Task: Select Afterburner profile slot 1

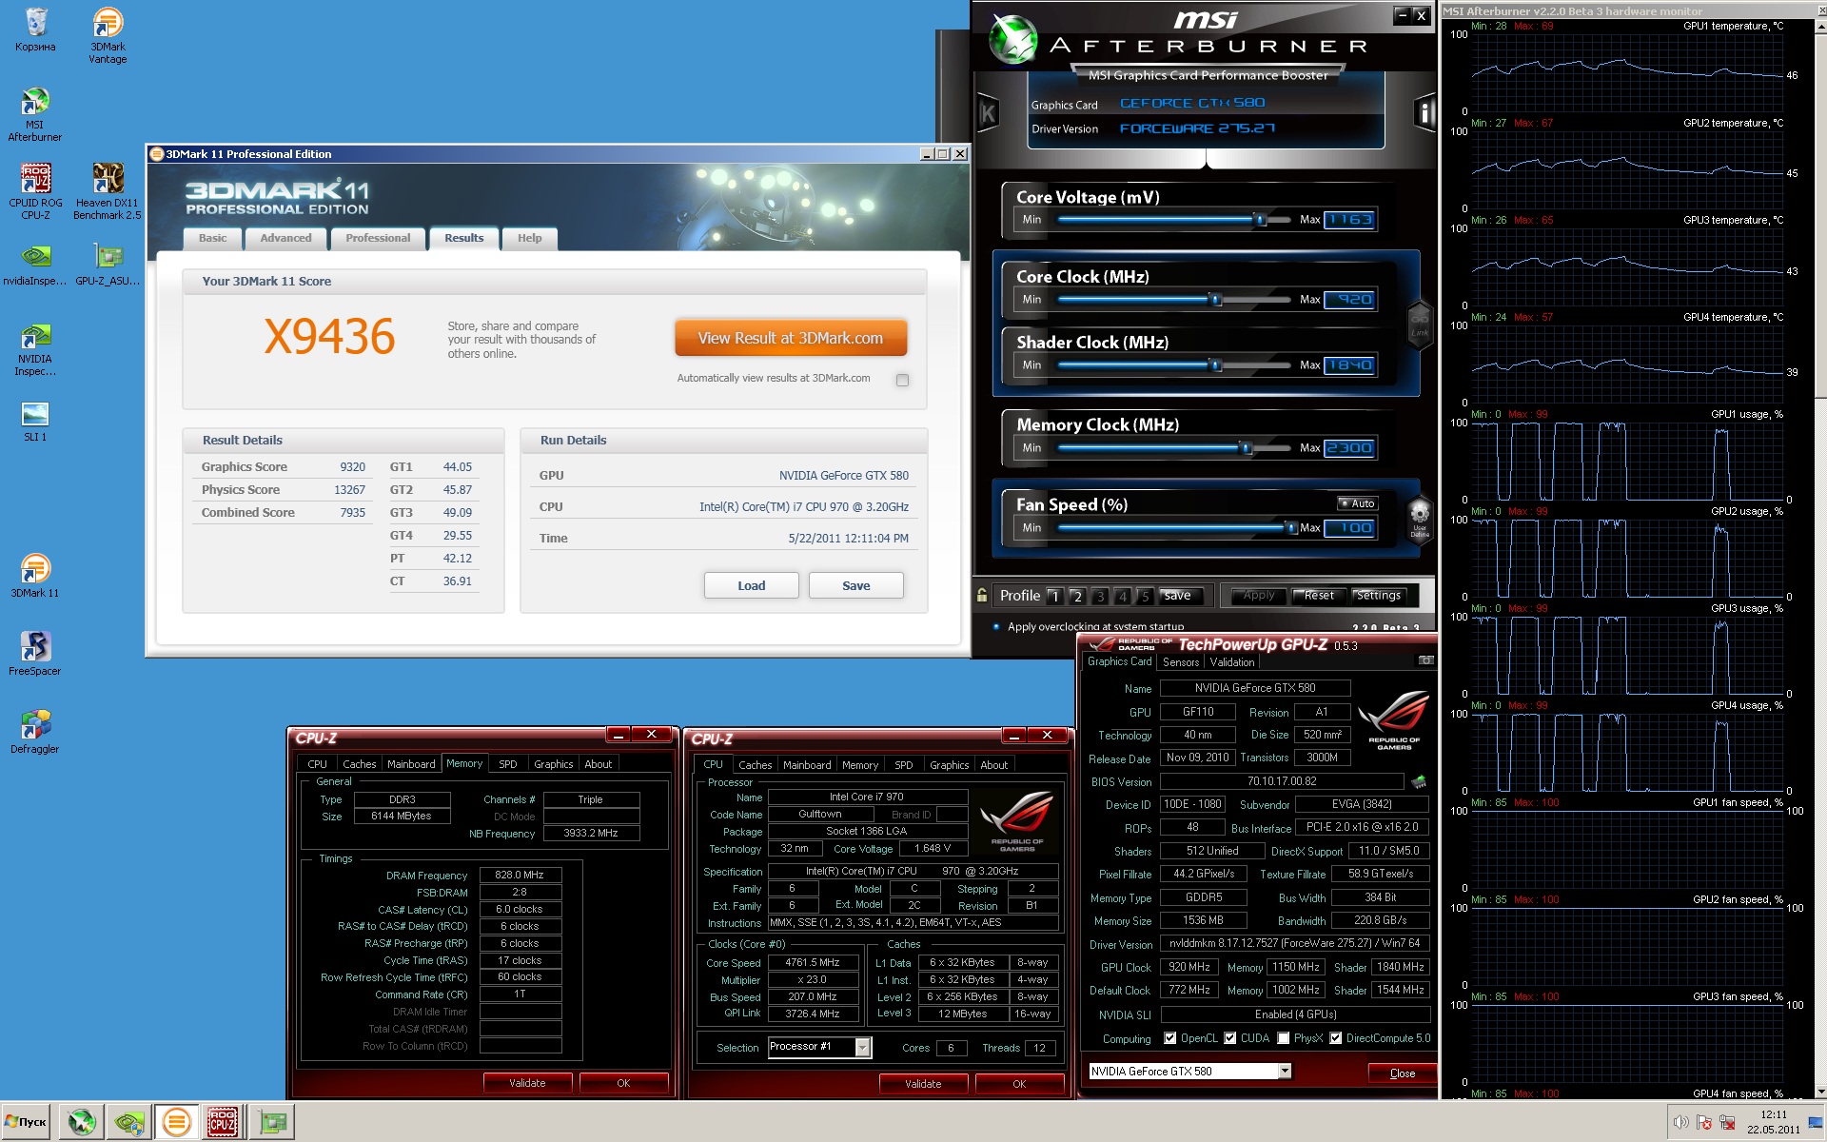Action: pos(1053,597)
